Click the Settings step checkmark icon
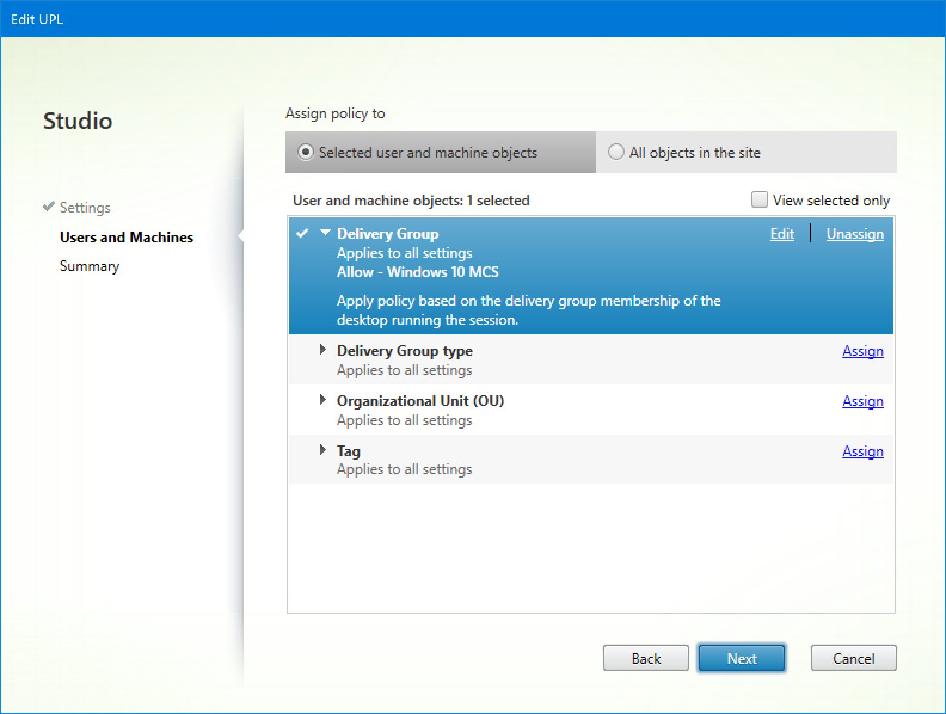Viewport: 946px width, 714px height. tap(49, 207)
